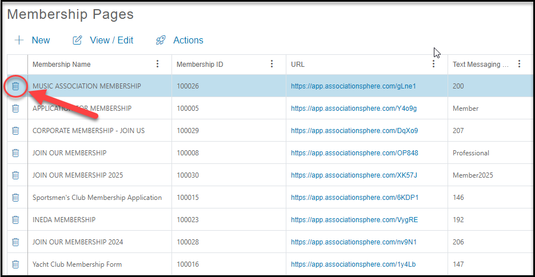Remove the Yacht Club Membership Form
Image resolution: width=535 pixels, height=277 pixels.
pos(15,264)
